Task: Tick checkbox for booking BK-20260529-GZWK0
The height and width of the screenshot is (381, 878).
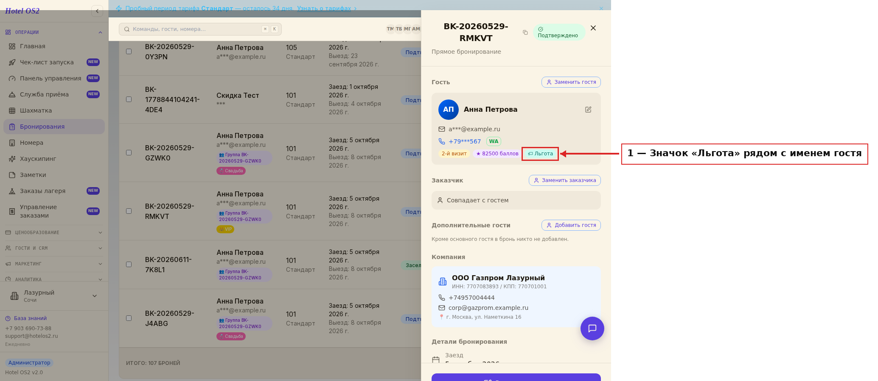Action: [129, 153]
